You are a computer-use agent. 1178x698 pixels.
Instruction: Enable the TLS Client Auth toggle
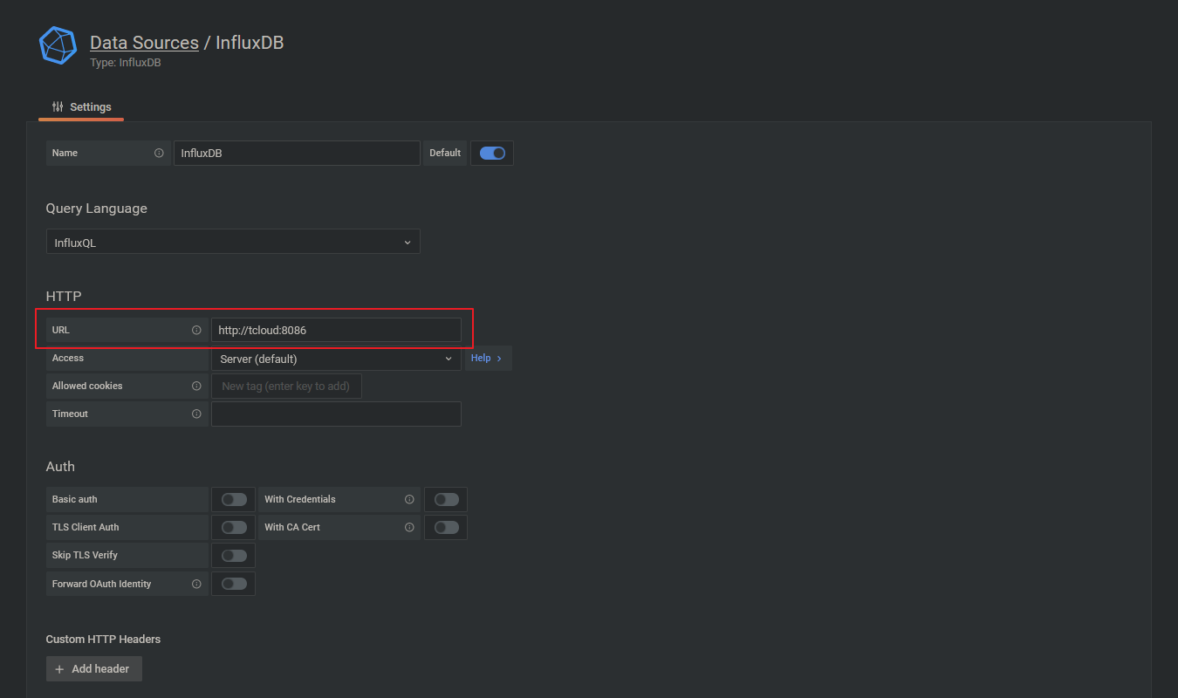coord(234,527)
